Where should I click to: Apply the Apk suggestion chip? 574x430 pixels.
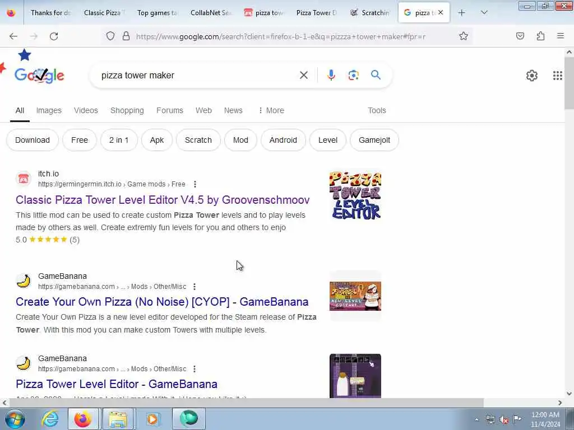coord(157,140)
